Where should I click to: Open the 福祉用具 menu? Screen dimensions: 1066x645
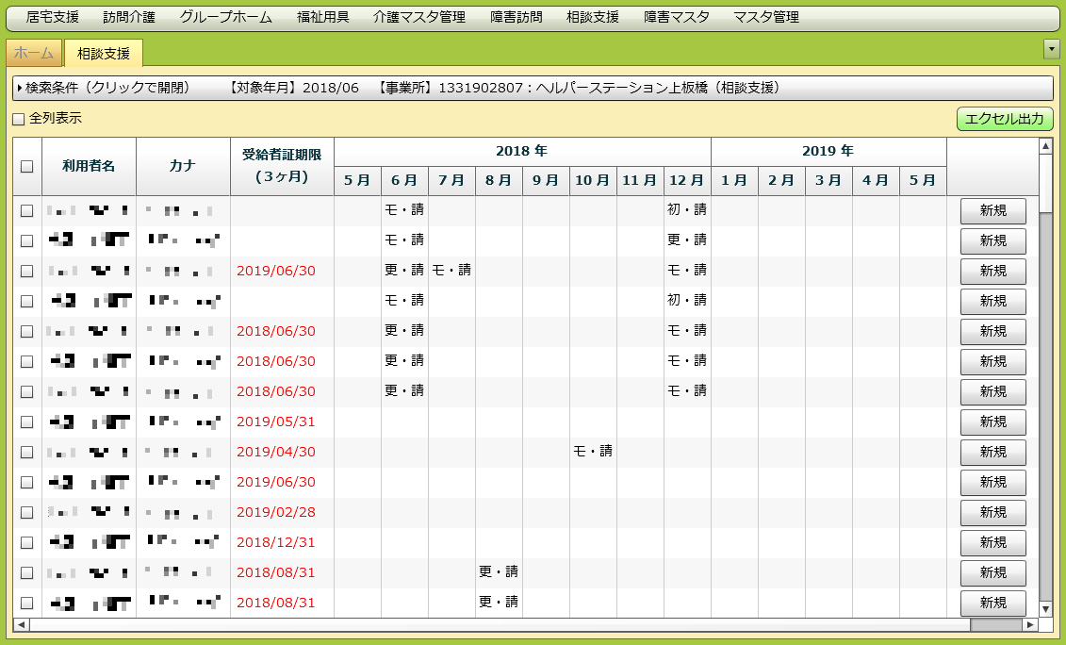point(322,17)
